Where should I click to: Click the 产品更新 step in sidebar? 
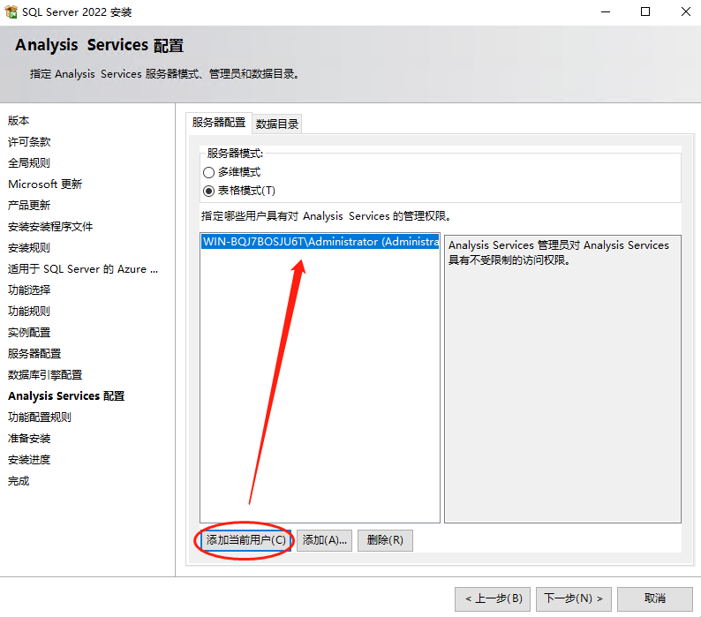tap(29, 205)
